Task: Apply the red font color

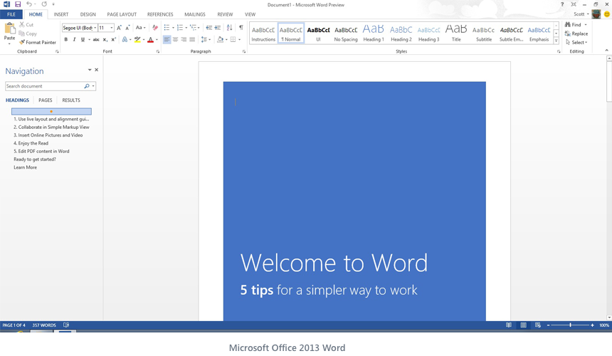Action: pyautogui.click(x=151, y=39)
